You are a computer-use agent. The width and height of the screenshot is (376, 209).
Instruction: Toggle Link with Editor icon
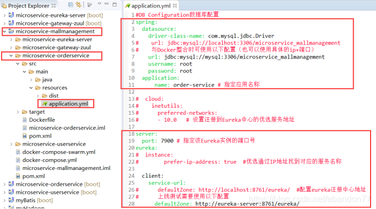tap(79, 4)
